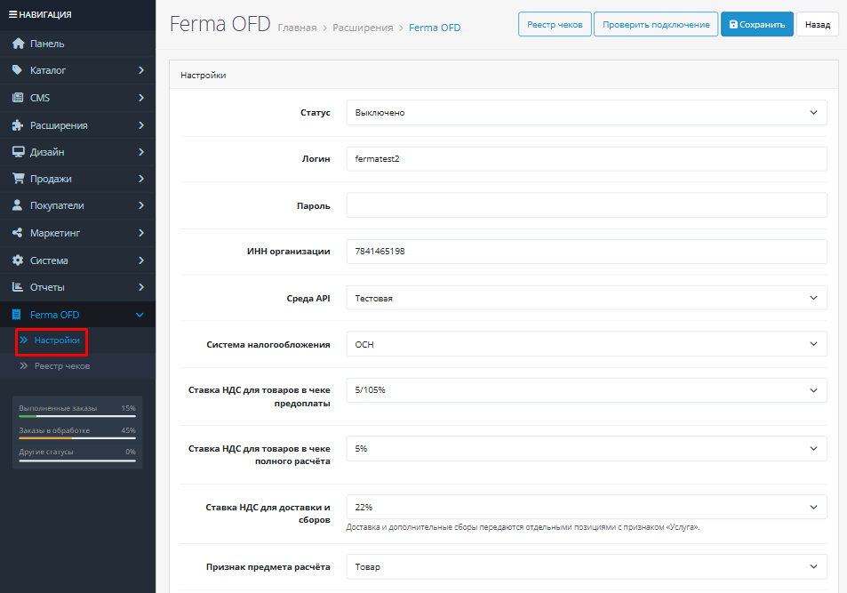Click the Продажи shopping cart icon
847x593 pixels.
click(x=18, y=179)
